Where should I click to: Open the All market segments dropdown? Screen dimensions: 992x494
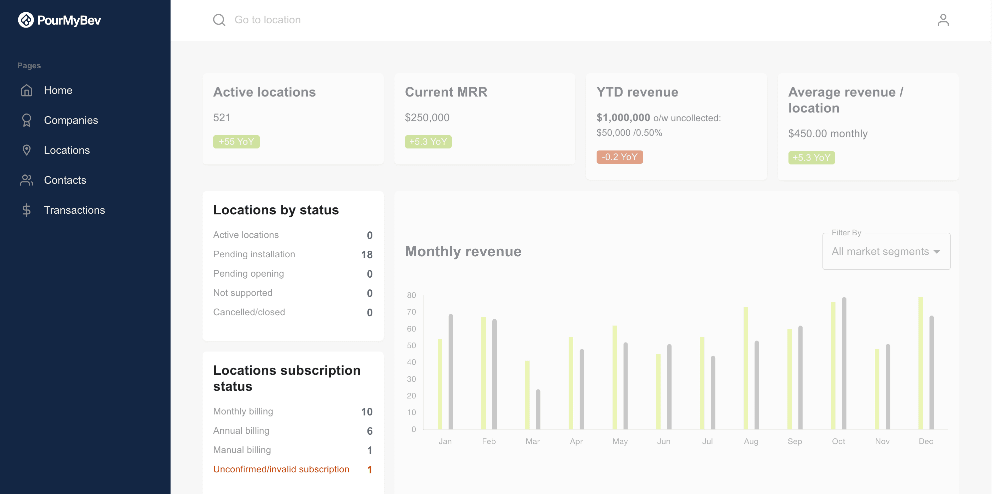click(880, 252)
